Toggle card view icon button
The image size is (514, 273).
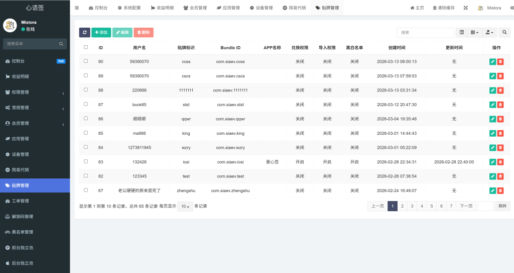coord(462,32)
